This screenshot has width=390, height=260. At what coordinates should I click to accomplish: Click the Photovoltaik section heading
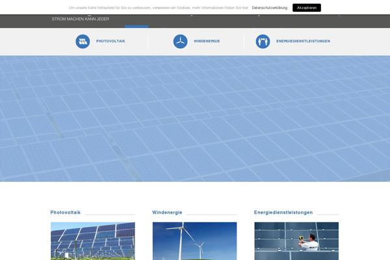click(66, 213)
